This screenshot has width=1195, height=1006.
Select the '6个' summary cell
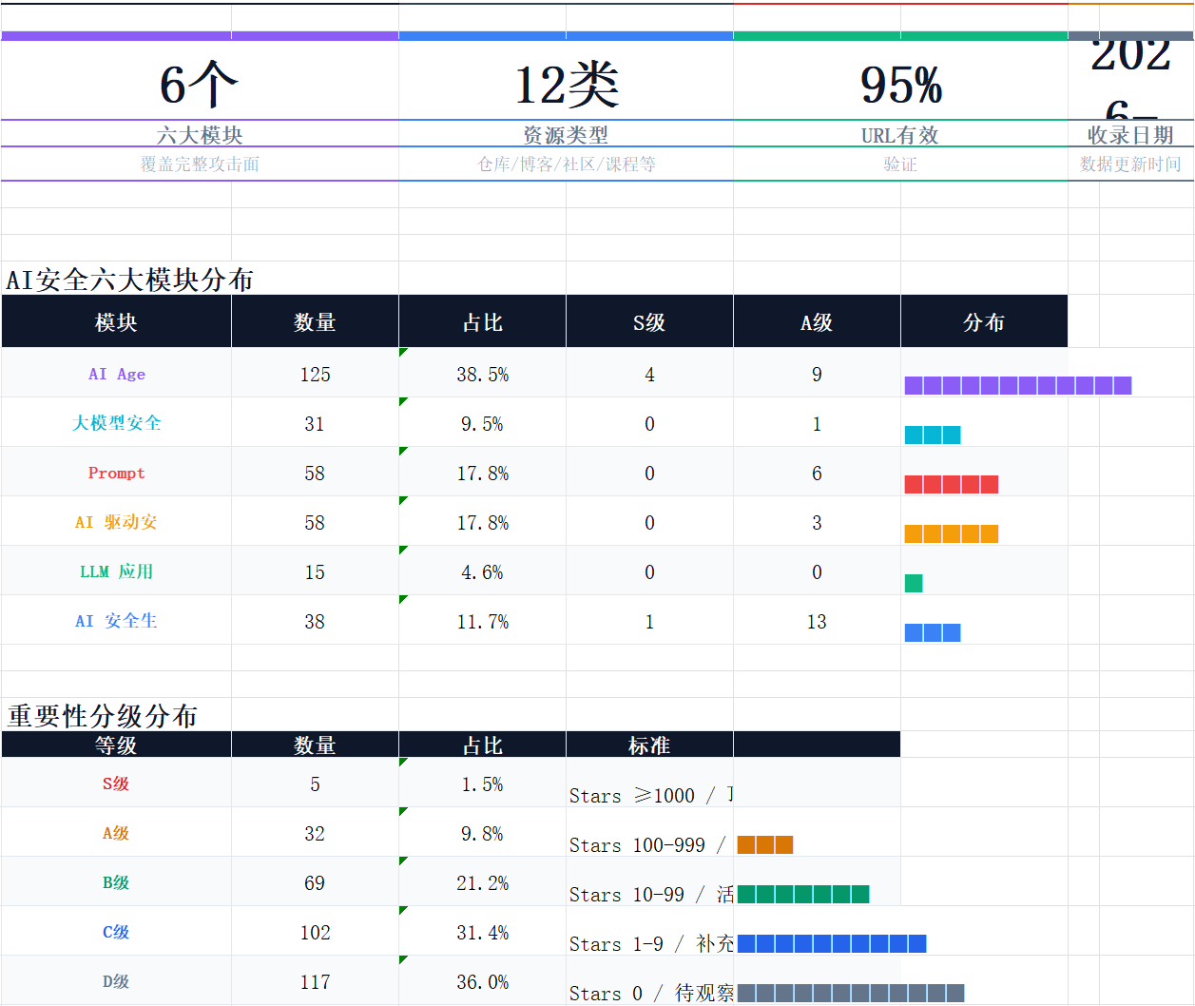pyautogui.click(x=200, y=80)
